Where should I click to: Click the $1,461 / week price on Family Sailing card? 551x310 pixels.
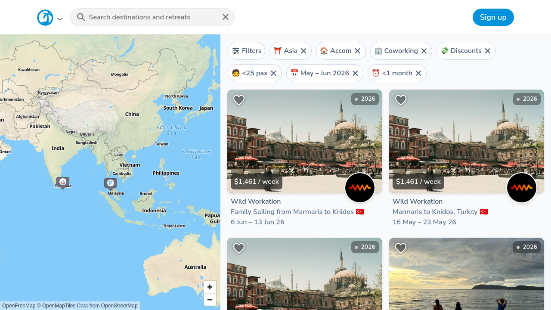257,182
